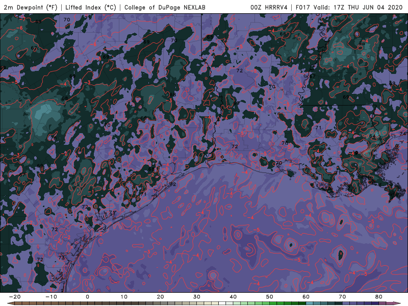The width and height of the screenshot is (408, 306).
Task: Click the '50' color scale label
Action: (x=270, y=297)
